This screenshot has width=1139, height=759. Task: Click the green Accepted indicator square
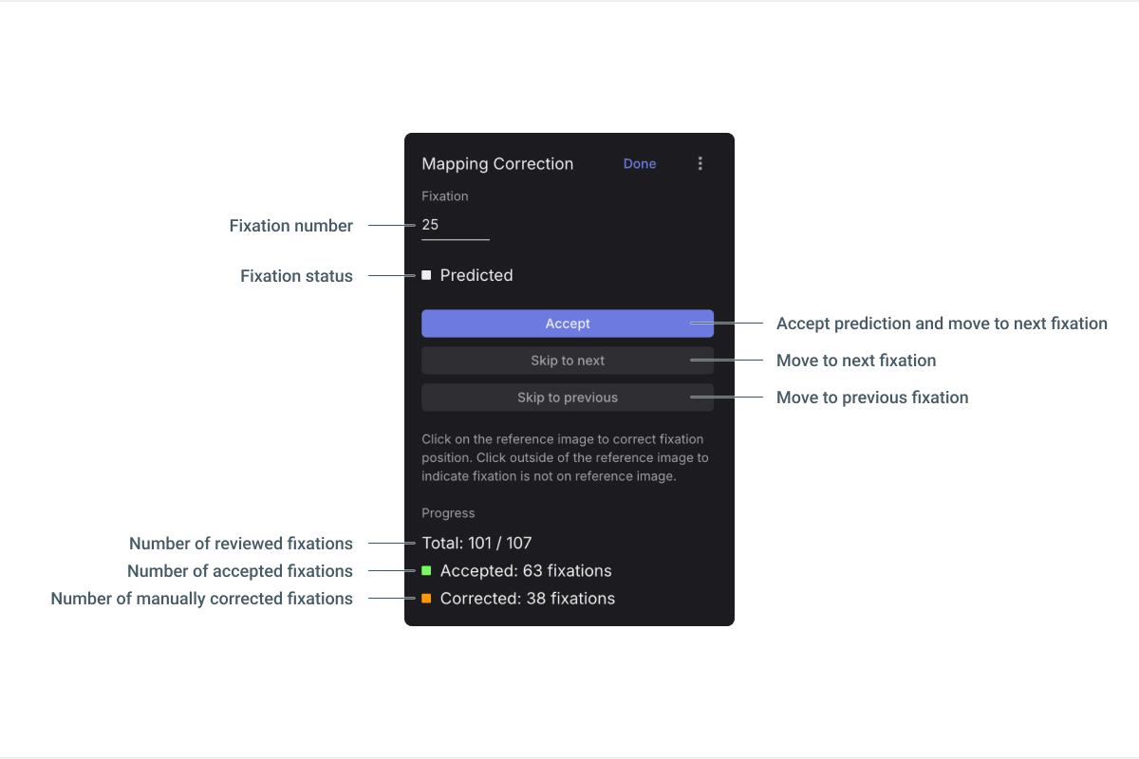[426, 571]
